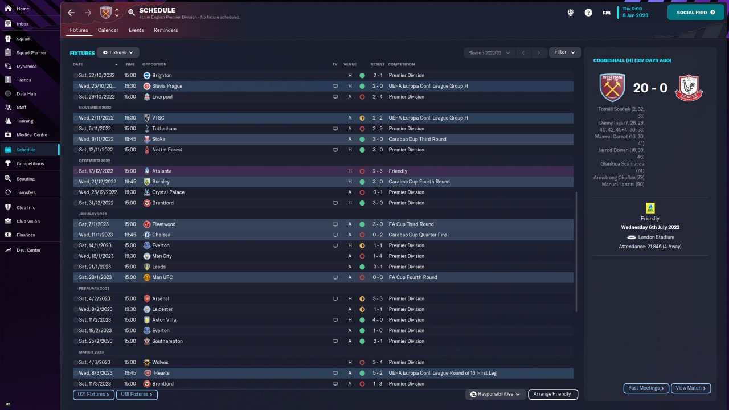Select the row marker for Wolves fixture

(76, 363)
